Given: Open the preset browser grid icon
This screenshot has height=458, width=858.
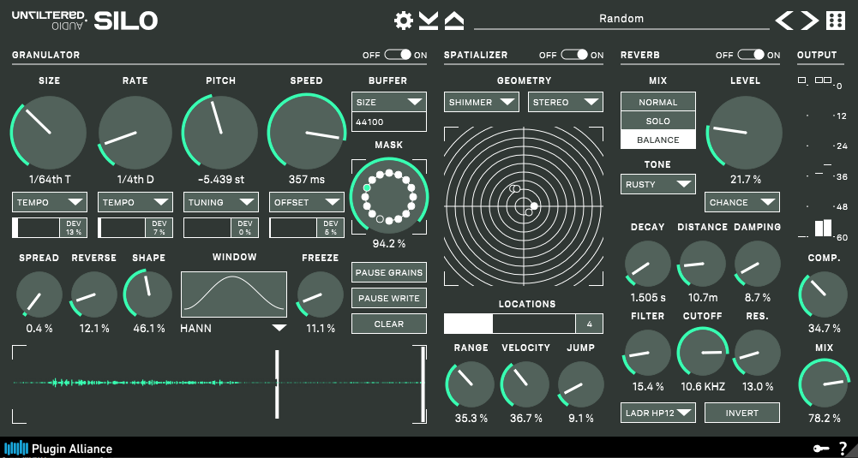Looking at the screenshot, I should click(x=836, y=21).
